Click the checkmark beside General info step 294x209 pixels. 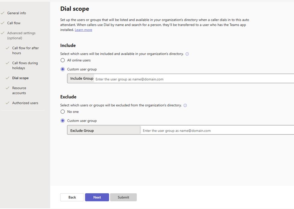[x=3, y=13]
